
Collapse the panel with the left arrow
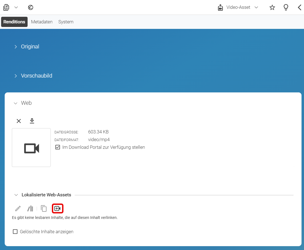[x=300, y=7]
